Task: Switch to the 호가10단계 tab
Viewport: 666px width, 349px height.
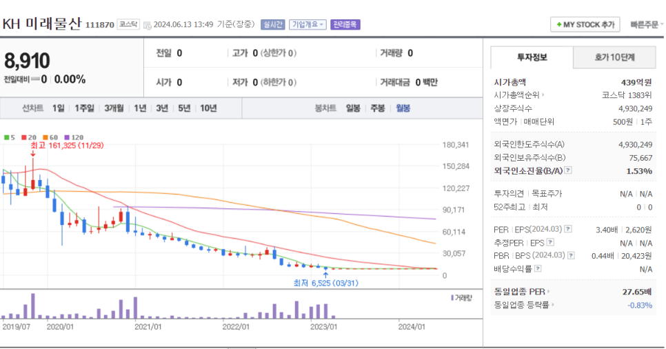Action: (614, 57)
